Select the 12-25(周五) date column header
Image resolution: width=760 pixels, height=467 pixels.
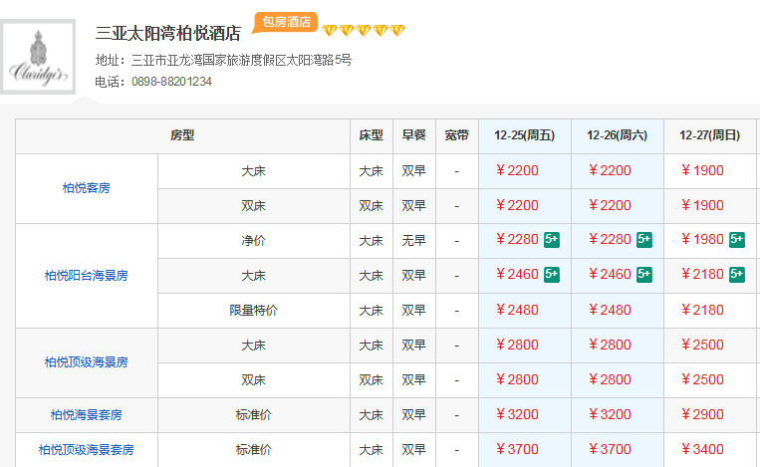click(524, 135)
